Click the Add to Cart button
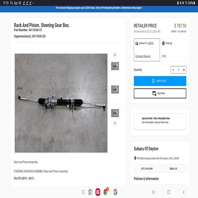This screenshot has width=198, height=198. click(160, 81)
